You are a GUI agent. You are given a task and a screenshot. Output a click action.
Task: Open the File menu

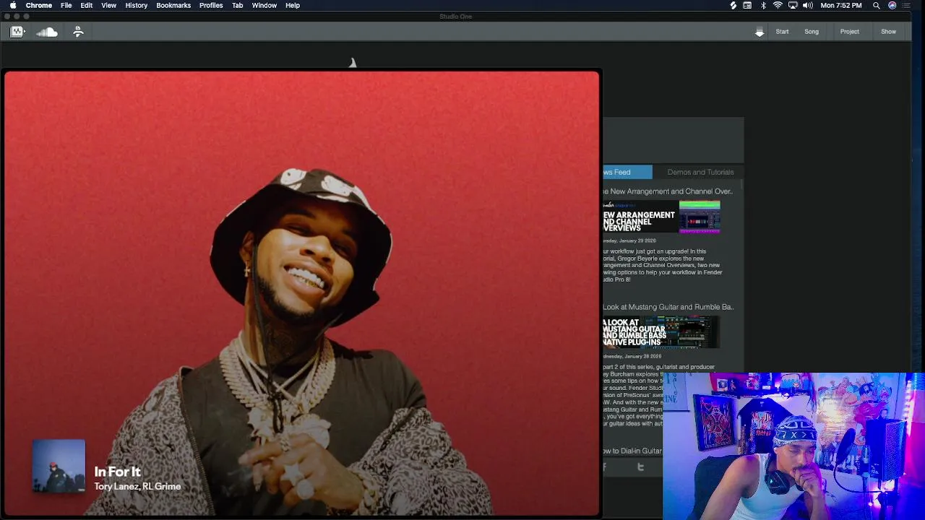[66, 5]
